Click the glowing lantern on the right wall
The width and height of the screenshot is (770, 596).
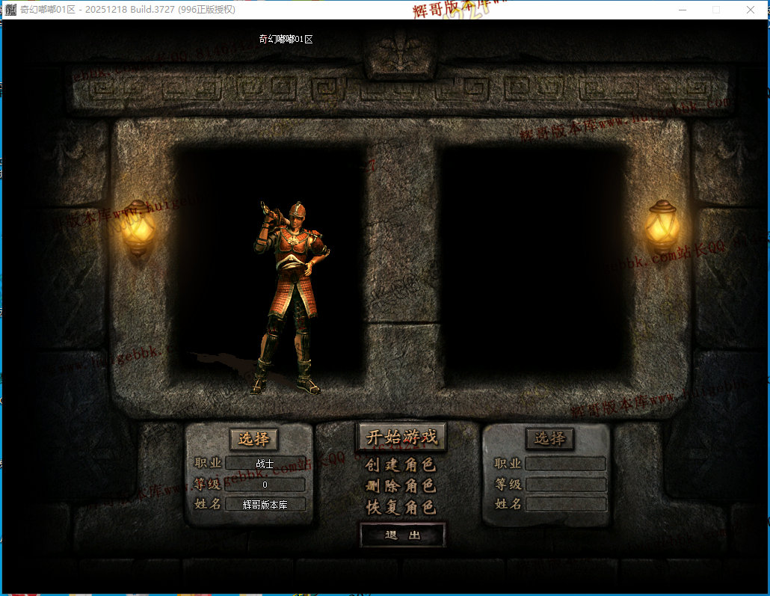pos(662,227)
